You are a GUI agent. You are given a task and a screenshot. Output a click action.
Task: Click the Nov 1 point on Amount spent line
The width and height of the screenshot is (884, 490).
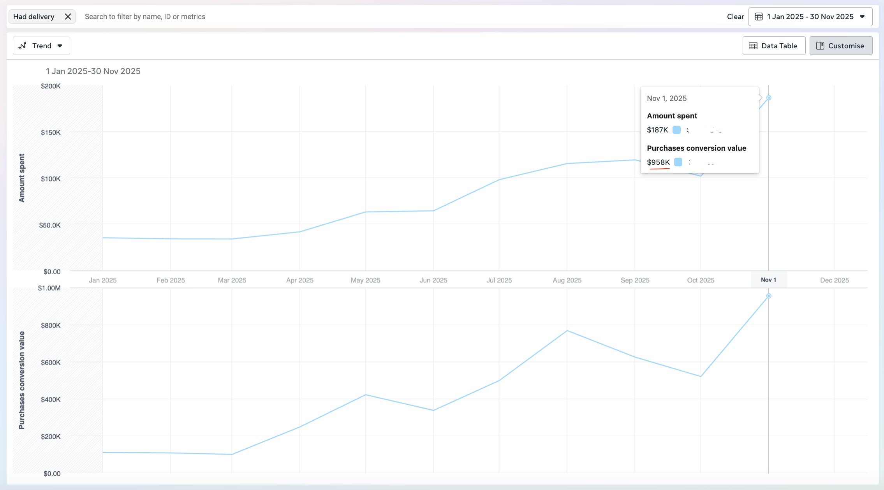click(769, 98)
